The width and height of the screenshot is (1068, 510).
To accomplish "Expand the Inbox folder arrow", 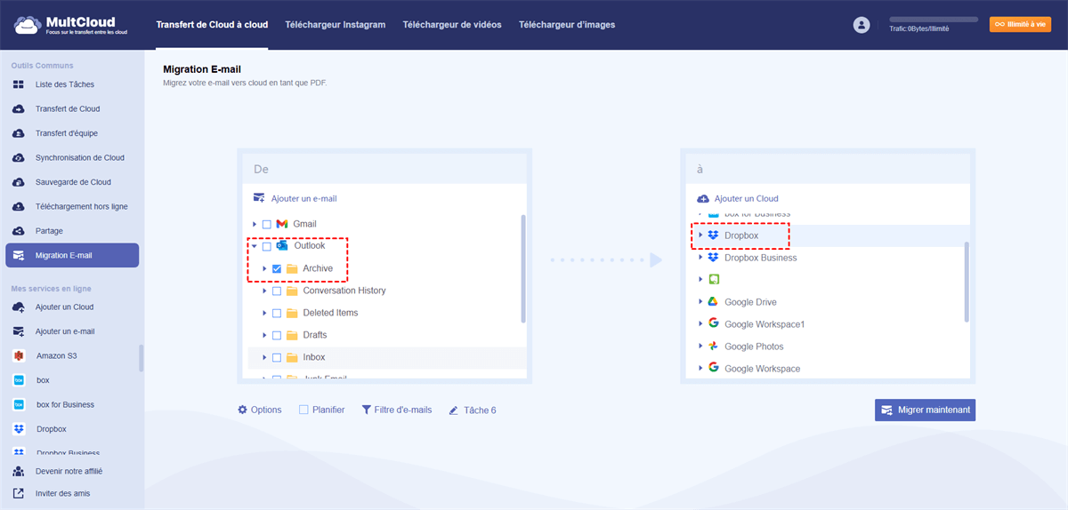I will pyautogui.click(x=264, y=357).
